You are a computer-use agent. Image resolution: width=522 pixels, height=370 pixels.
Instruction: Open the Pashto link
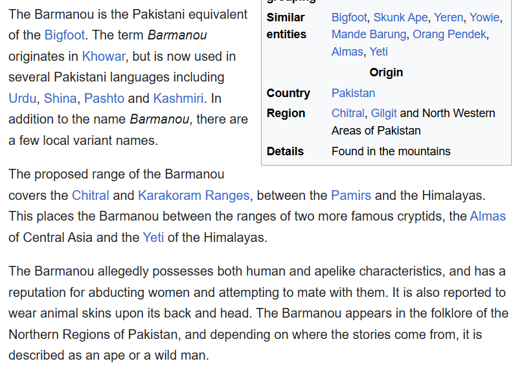coord(104,98)
